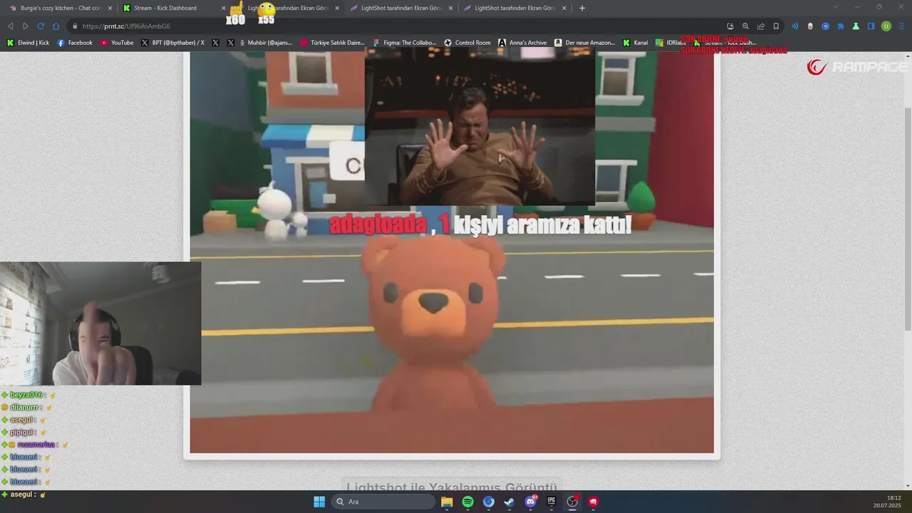The height and width of the screenshot is (513, 912).
Task: Open the YouTube bookmark
Action: 117,43
